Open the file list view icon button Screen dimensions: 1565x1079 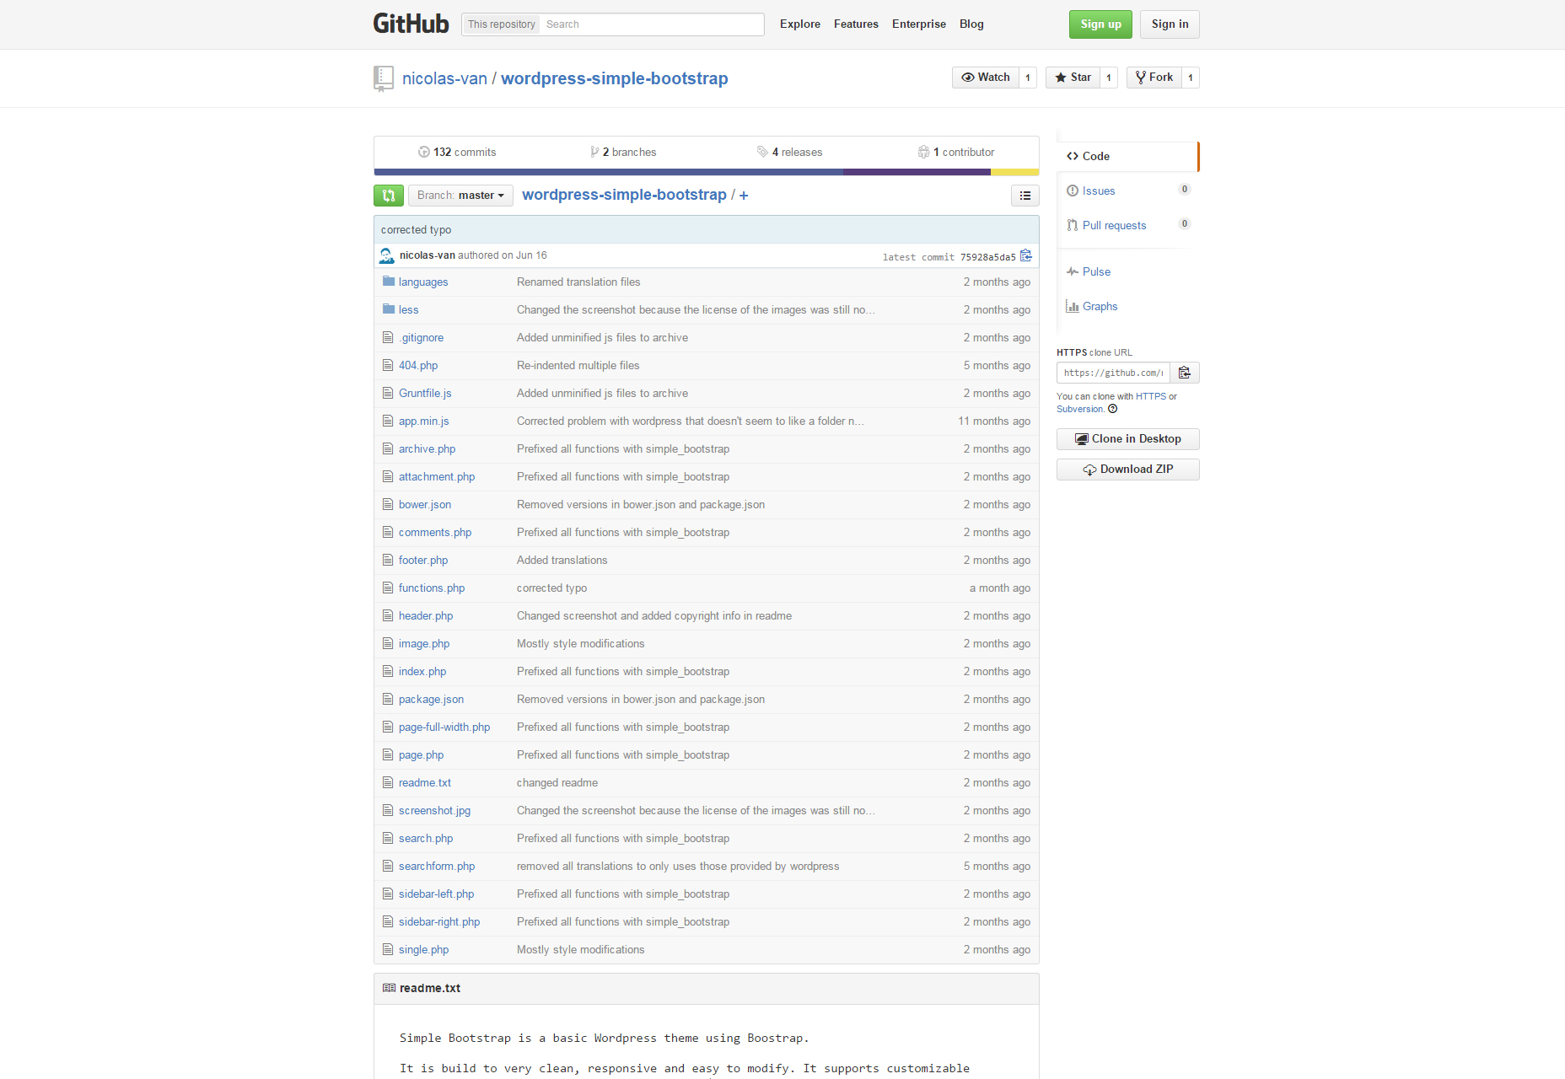click(x=1025, y=196)
